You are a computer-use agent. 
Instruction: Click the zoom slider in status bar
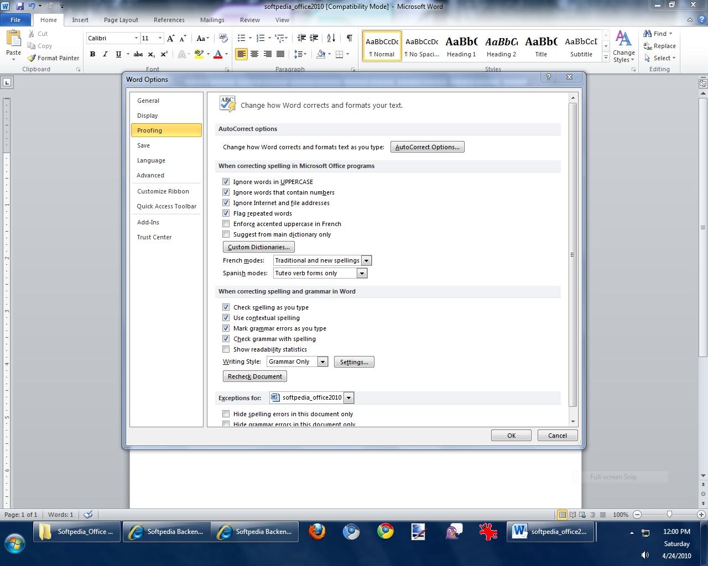669,515
